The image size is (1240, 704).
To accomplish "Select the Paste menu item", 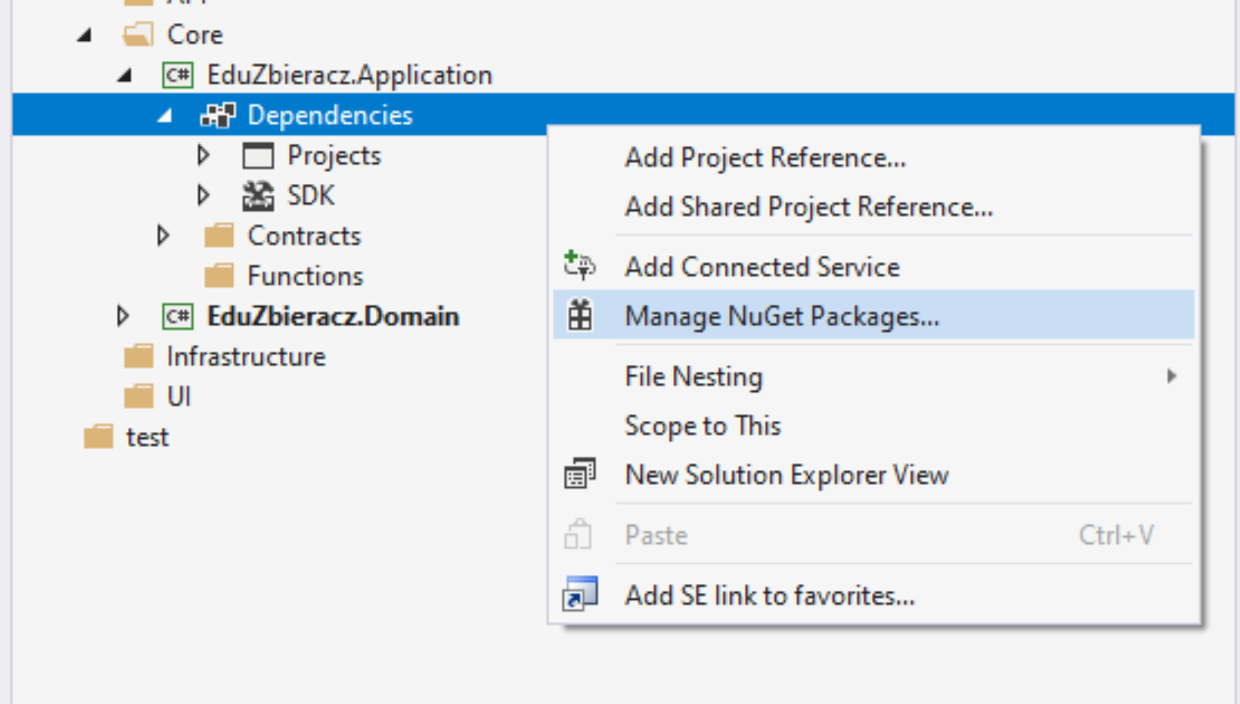I will click(874, 535).
